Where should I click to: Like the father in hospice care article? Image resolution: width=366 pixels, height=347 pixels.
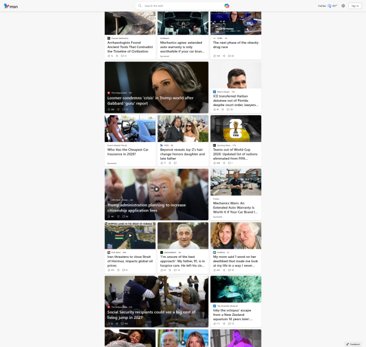[162, 270]
